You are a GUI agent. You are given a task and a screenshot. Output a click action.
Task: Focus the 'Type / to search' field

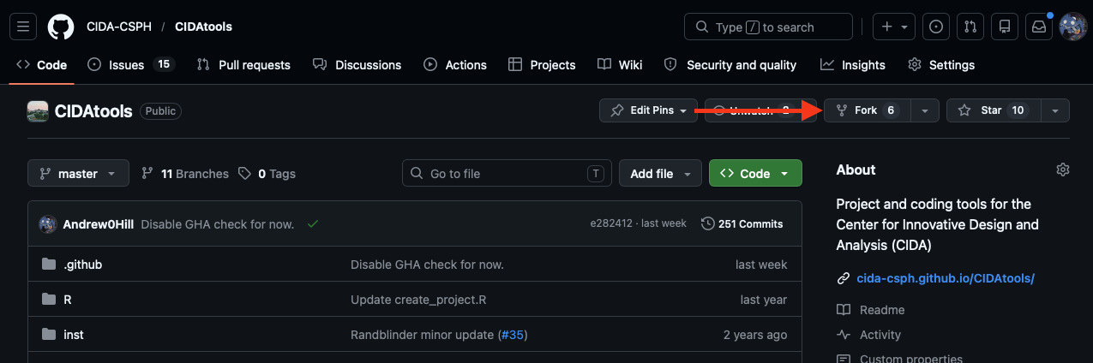click(768, 27)
